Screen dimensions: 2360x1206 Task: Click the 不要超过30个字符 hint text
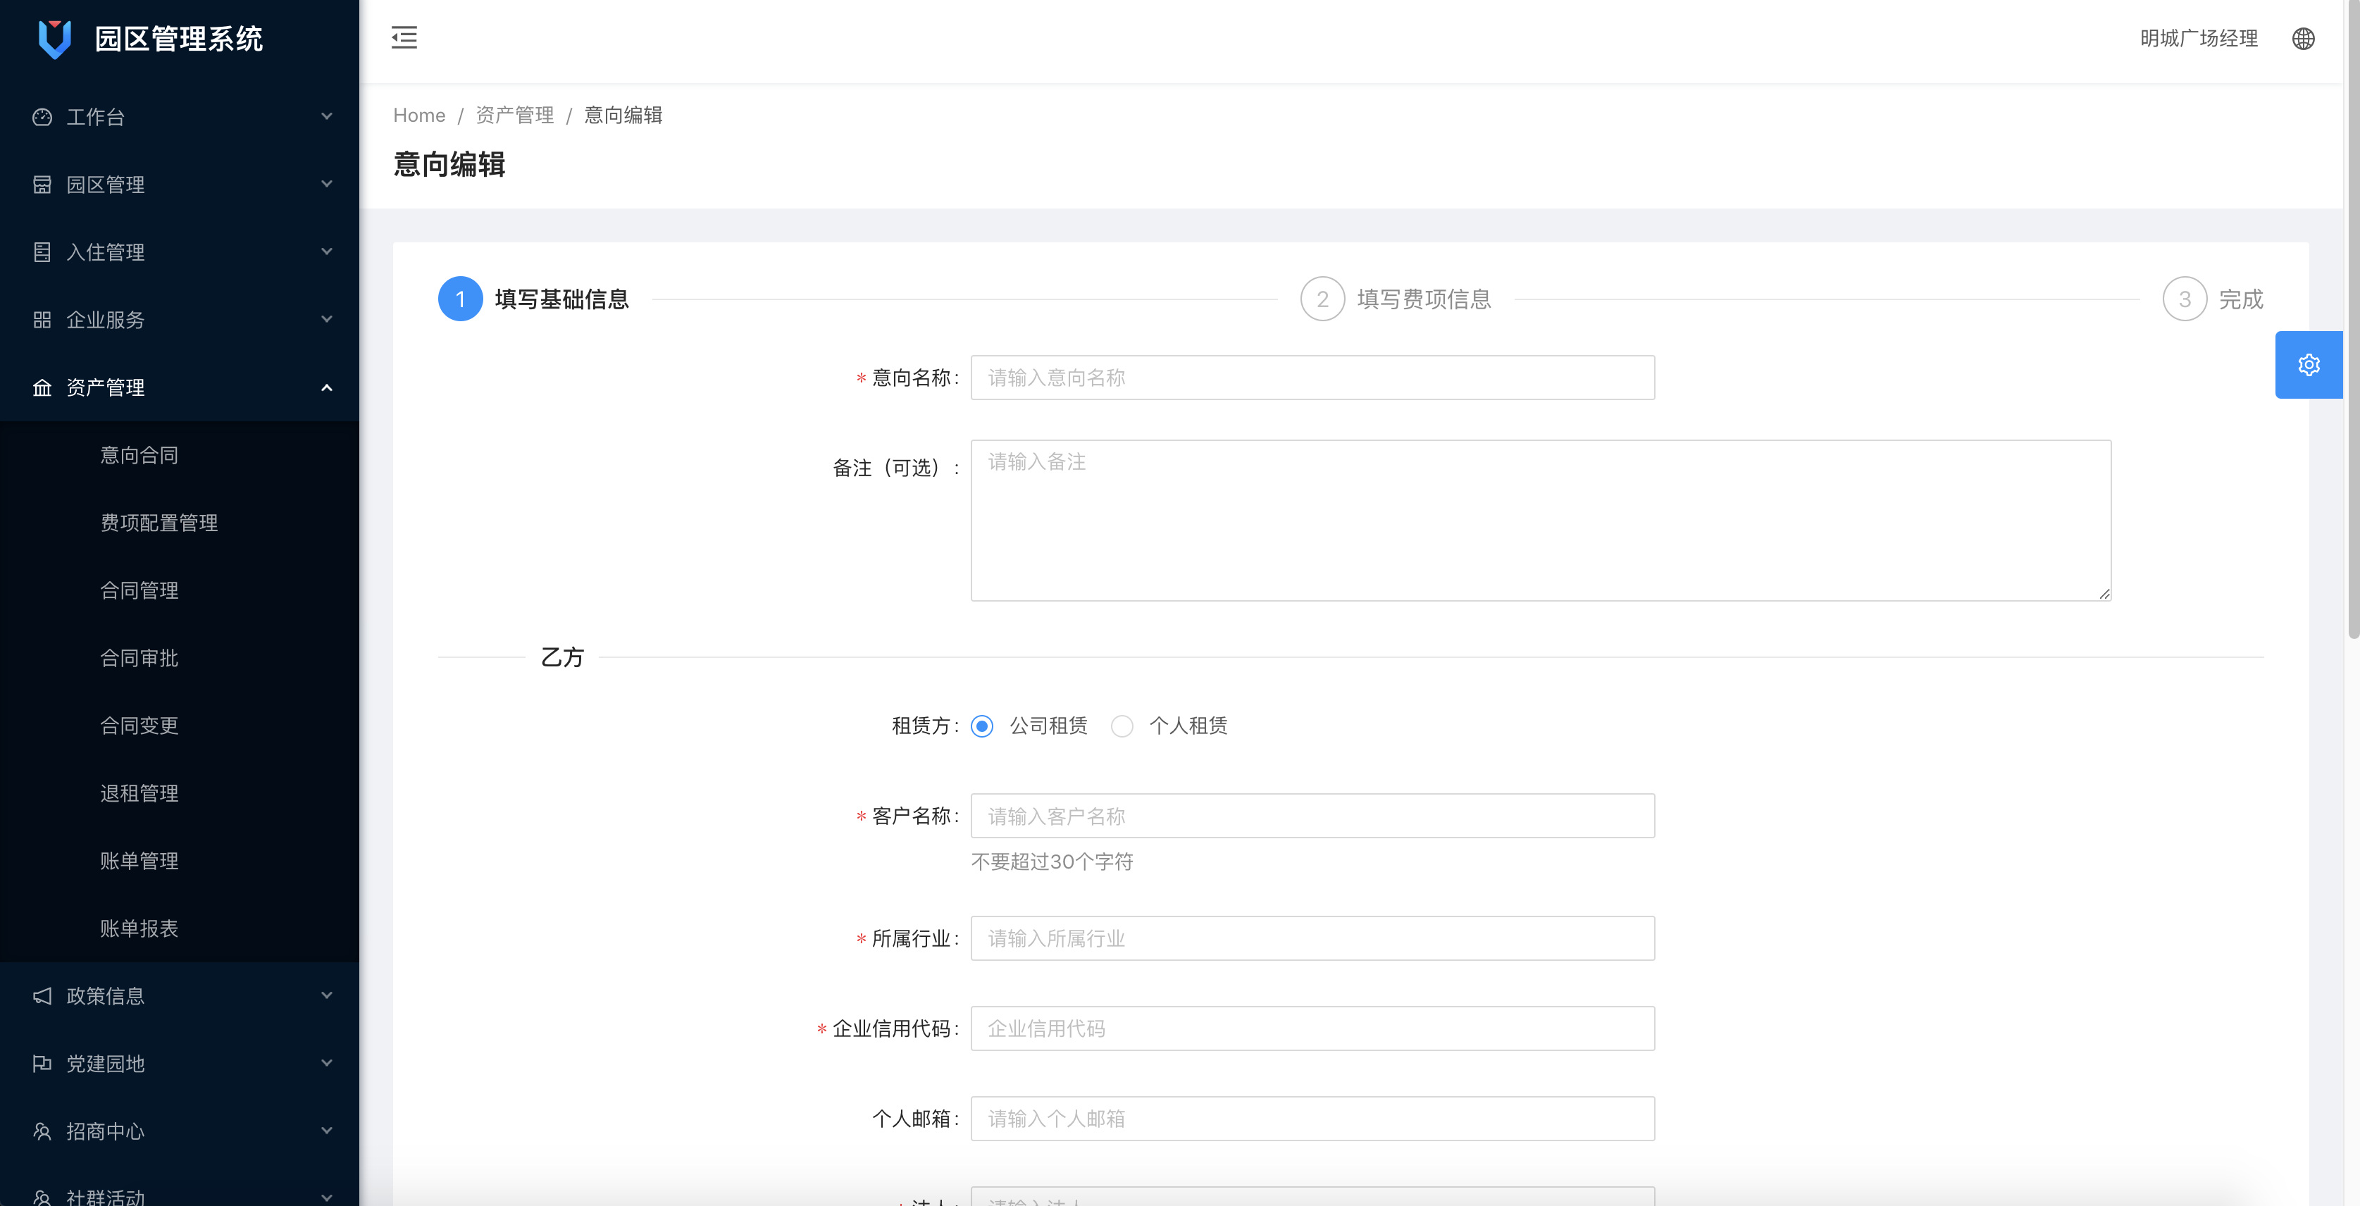(x=1052, y=862)
